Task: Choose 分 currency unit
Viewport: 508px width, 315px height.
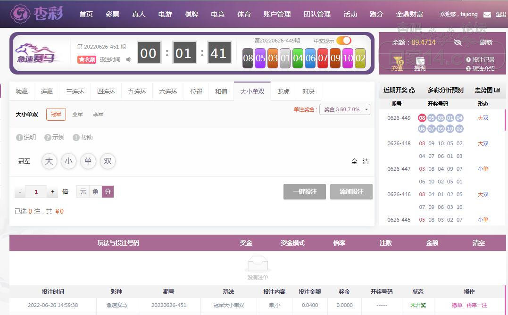Action: (x=108, y=191)
